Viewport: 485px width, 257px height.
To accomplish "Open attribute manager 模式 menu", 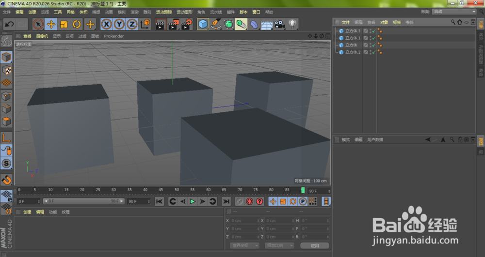I will [x=345, y=140].
